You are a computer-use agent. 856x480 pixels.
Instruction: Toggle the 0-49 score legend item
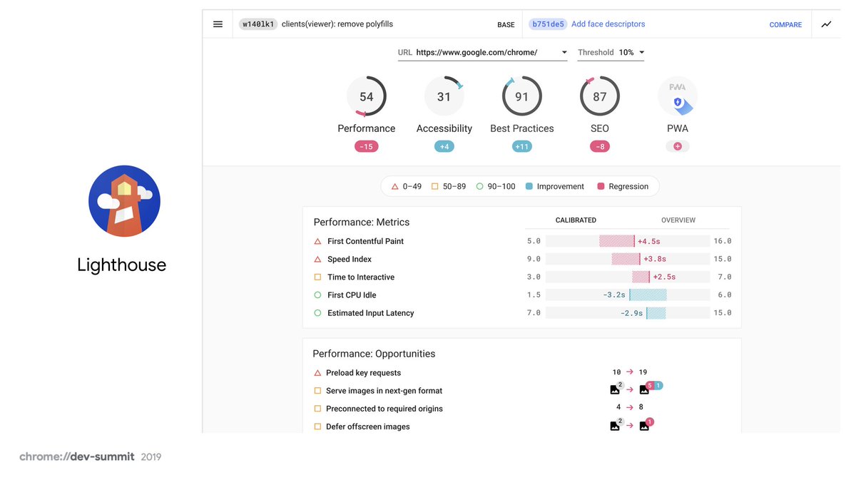(x=405, y=186)
